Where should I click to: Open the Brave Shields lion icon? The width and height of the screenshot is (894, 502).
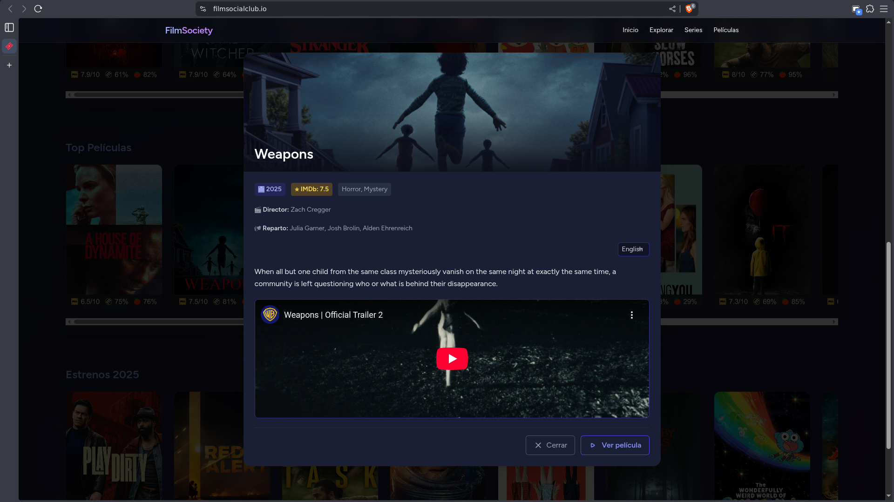coord(689,9)
